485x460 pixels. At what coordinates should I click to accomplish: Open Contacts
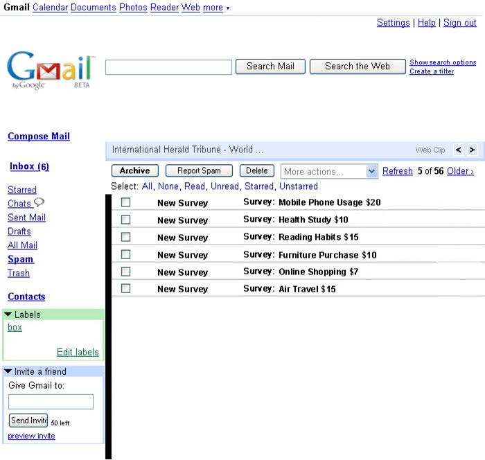coord(26,297)
